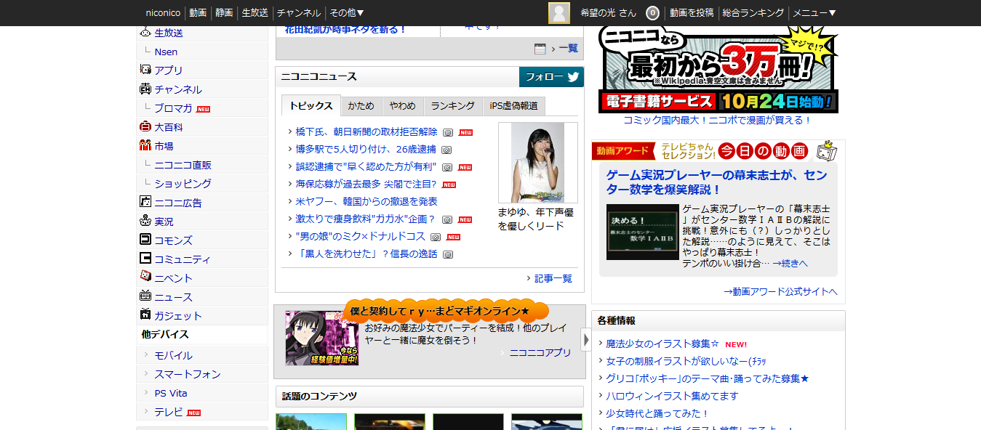Open 静画 in the top navigation
This screenshot has width=981, height=430.
(x=224, y=13)
